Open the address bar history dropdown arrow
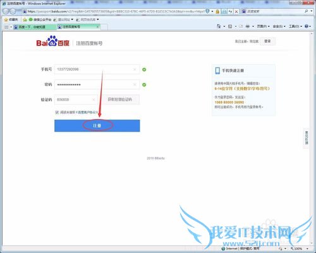Viewport: 316px width, 253px height. (212, 11)
